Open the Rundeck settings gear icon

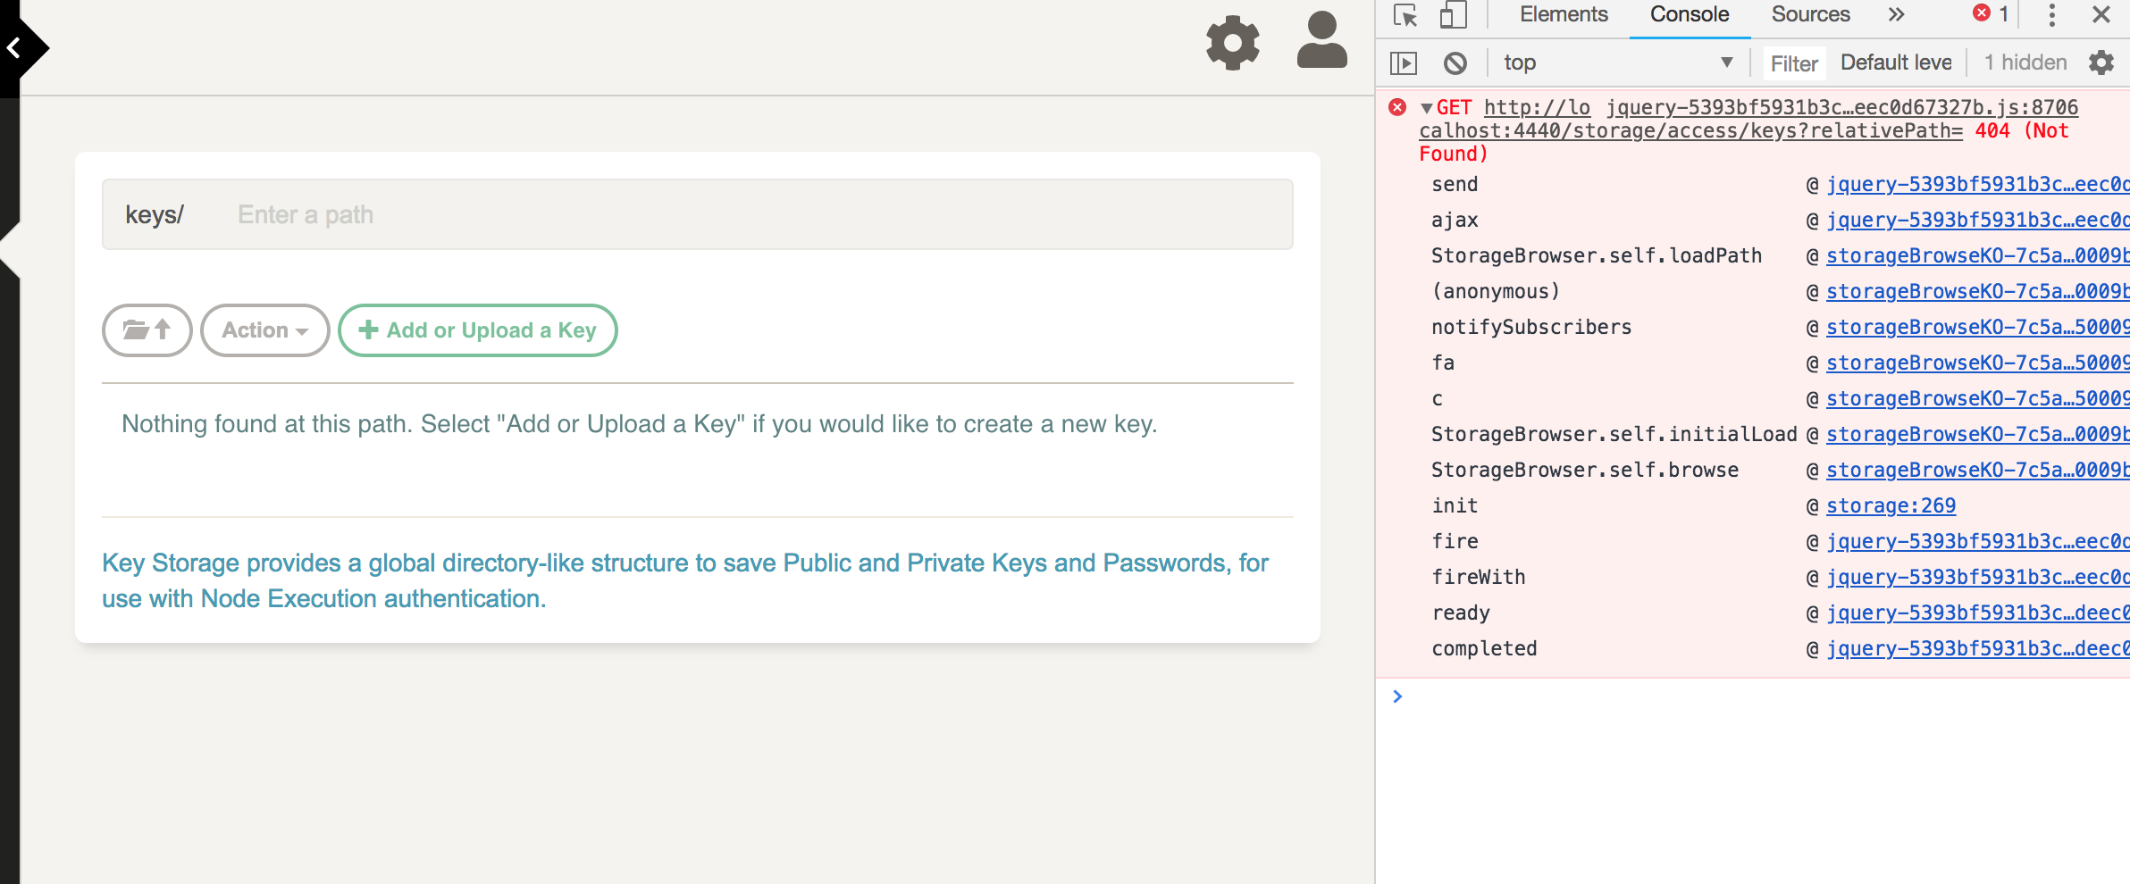(1233, 43)
